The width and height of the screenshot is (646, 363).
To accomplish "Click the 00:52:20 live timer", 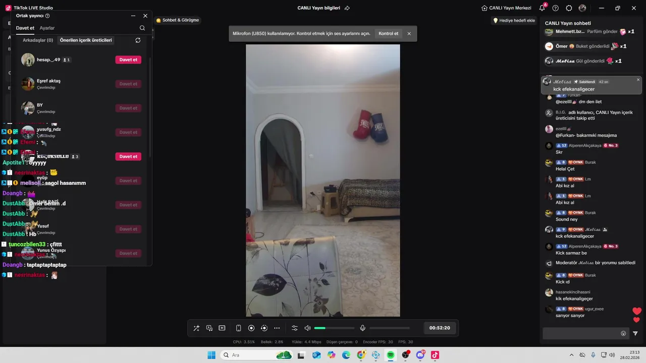I will 440,328.
